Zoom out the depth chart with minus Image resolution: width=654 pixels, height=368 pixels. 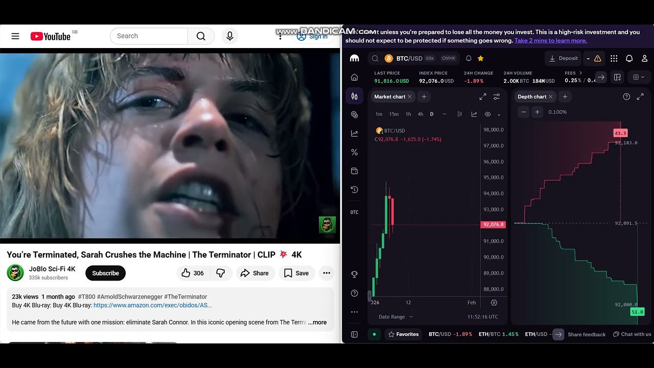click(523, 112)
